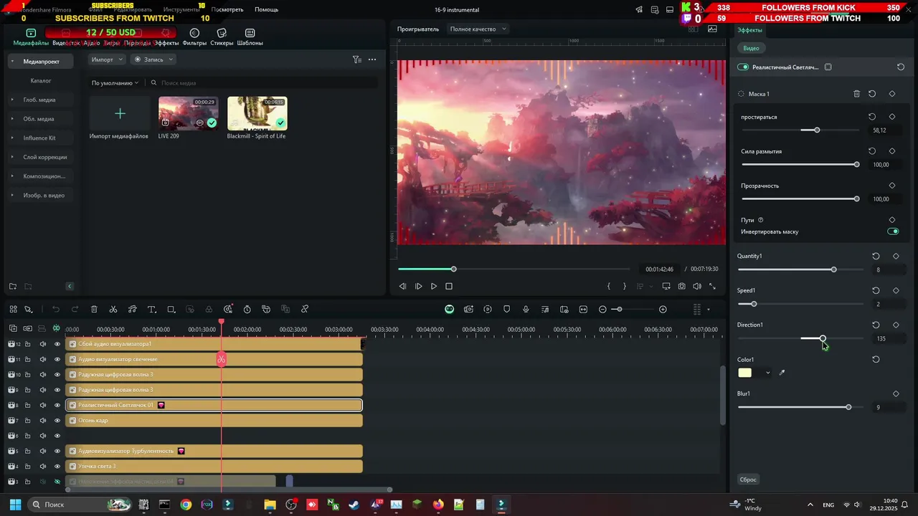The image size is (918, 516).
Task: Pick a color with the Color1 eyedropper
Action: pyautogui.click(x=782, y=373)
